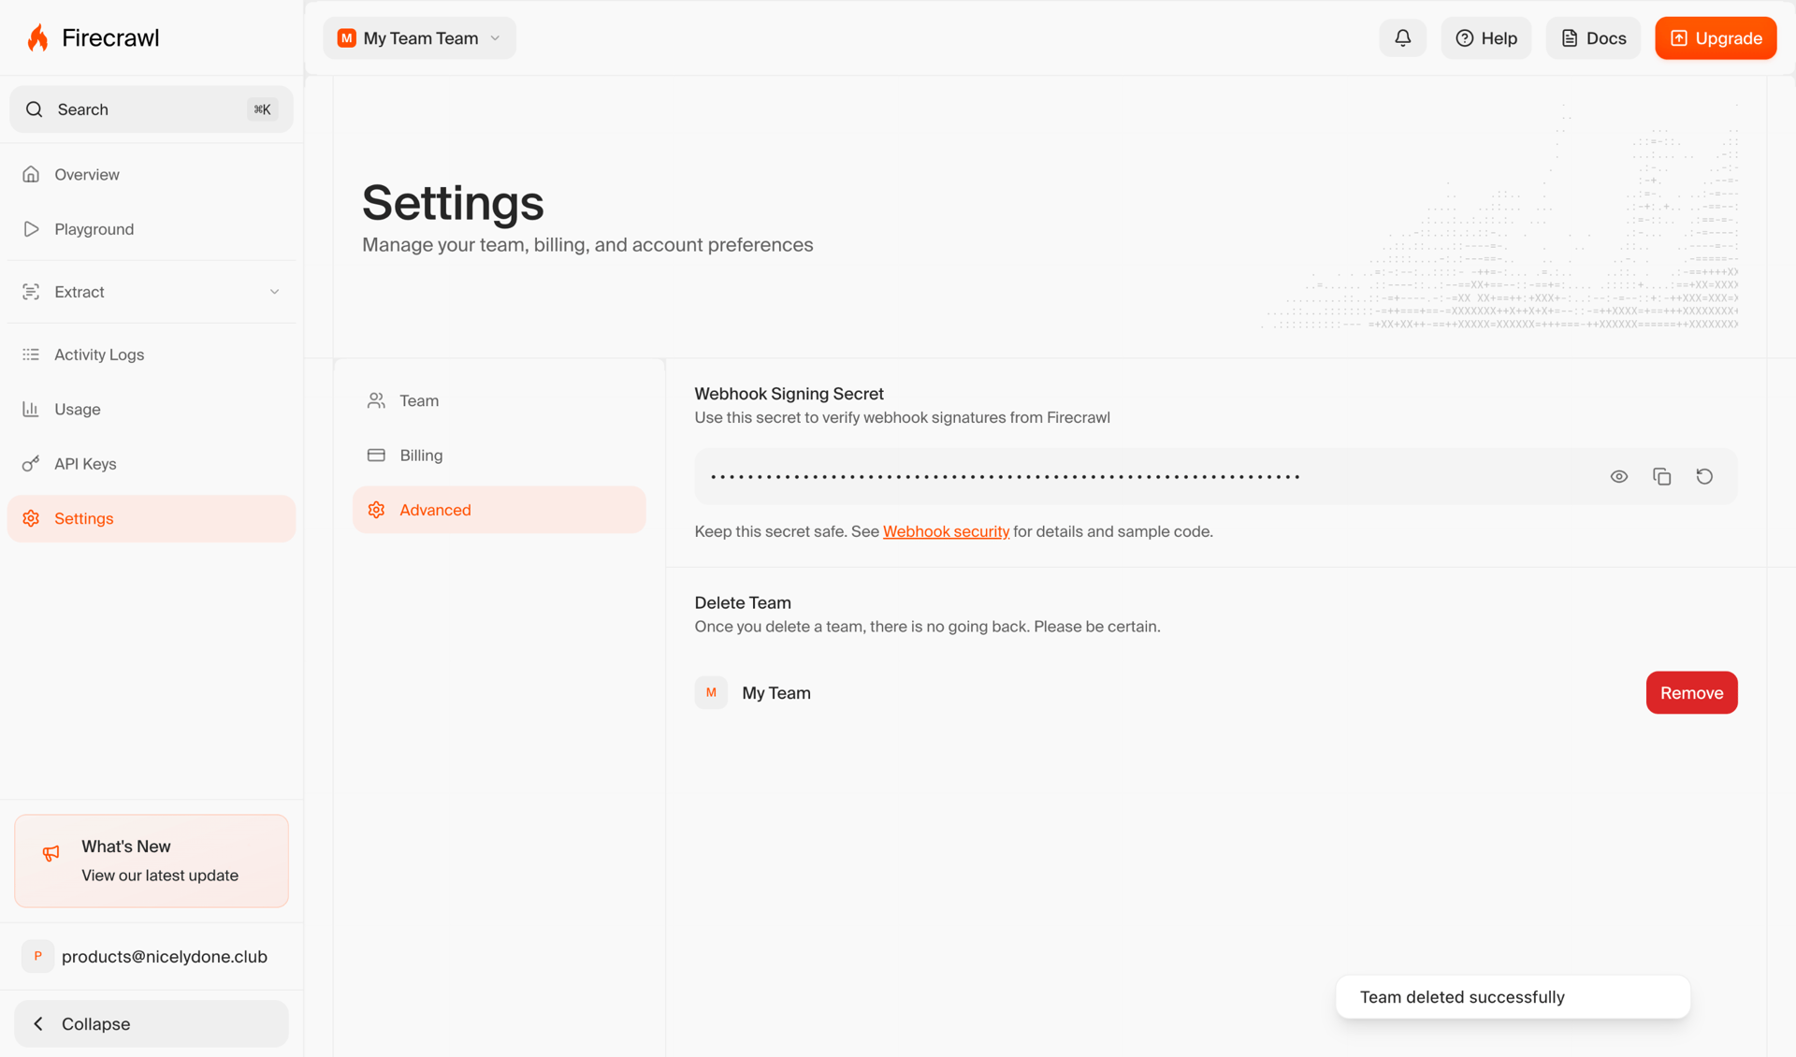Select the Playground sidebar item
The height and width of the screenshot is (1057, 1796).
(x=94, y=228)
